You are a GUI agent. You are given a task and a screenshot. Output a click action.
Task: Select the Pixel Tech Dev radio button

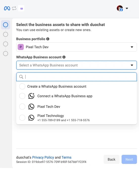click(x=22, y=107)
